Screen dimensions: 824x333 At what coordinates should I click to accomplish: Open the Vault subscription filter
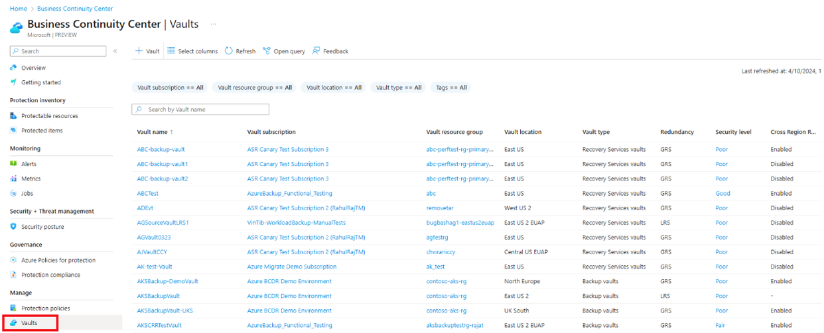170,88
